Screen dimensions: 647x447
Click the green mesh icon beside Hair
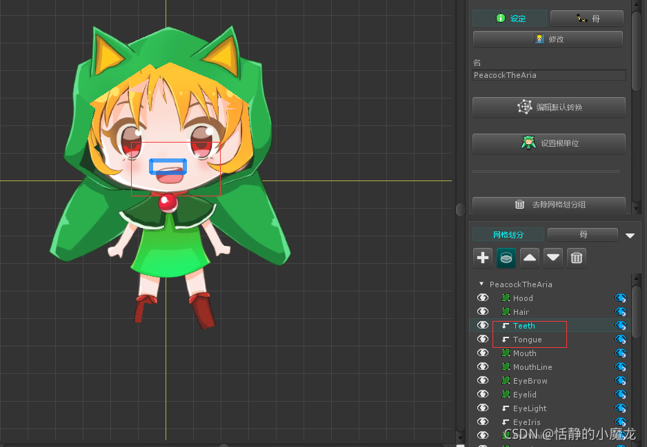pos(506,311)
